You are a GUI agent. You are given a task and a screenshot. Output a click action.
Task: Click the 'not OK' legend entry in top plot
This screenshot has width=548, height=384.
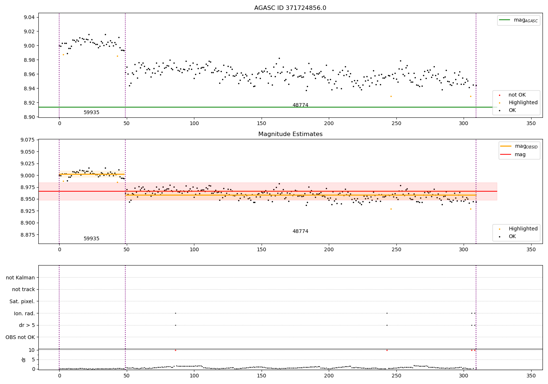(x=517, y=95)
